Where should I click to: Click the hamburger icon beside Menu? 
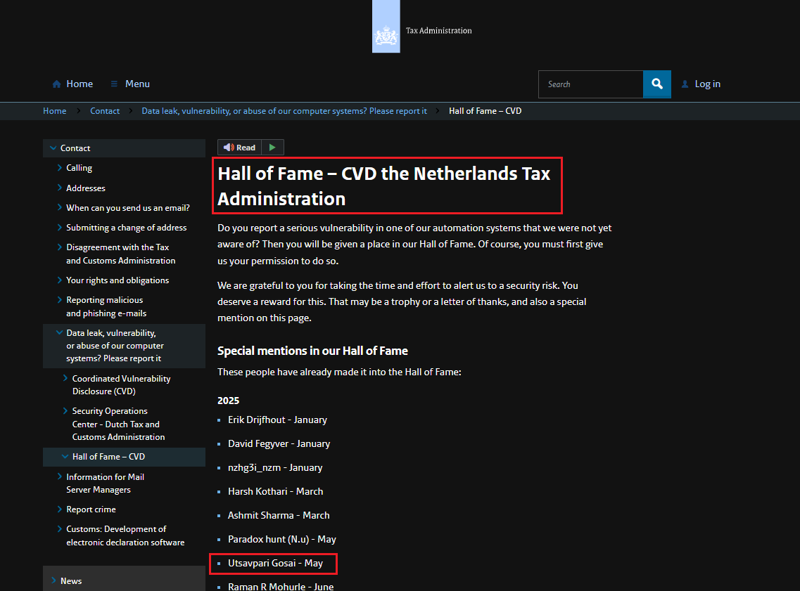pos(114,84)
